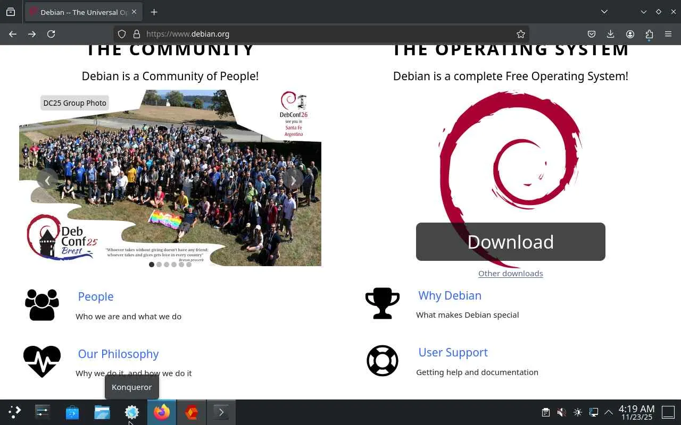Unmute audio via the volume tray icon
681x425 pixels.
561,412
